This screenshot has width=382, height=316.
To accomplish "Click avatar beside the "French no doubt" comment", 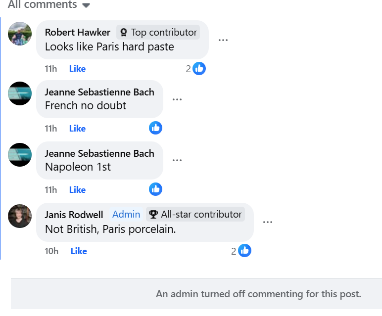I will click(20, 93).
